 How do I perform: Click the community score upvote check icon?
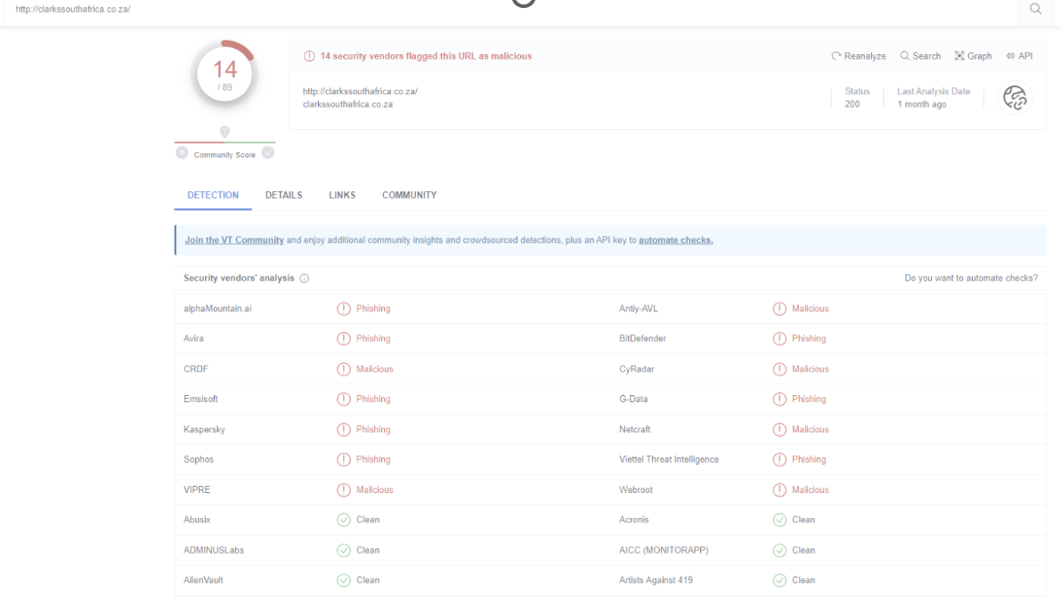pos(268,153)
